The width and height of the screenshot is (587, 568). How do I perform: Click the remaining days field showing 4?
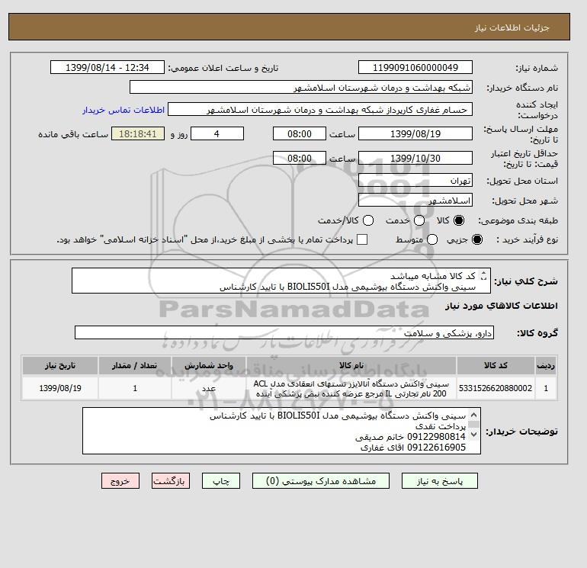[217, 133]
